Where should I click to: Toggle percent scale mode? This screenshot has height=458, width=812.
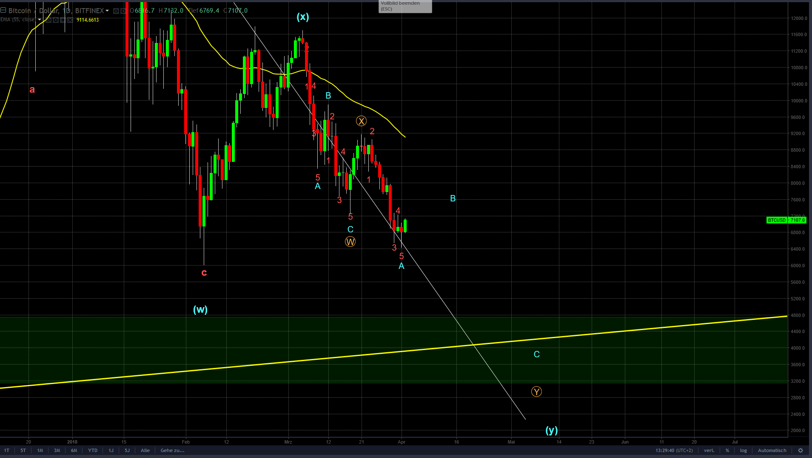click(x=727, y=450)
